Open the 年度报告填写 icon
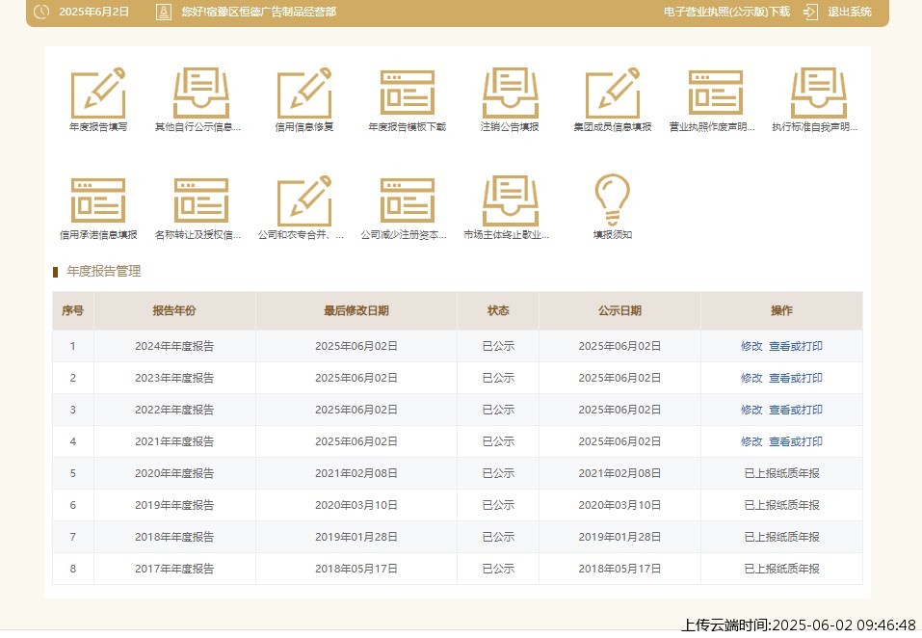Image resolution: width=922 pixels, height=638 pixels. [98, 93]
